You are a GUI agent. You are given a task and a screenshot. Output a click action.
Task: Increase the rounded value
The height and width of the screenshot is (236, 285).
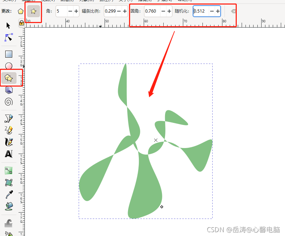(x=169, y=11)
